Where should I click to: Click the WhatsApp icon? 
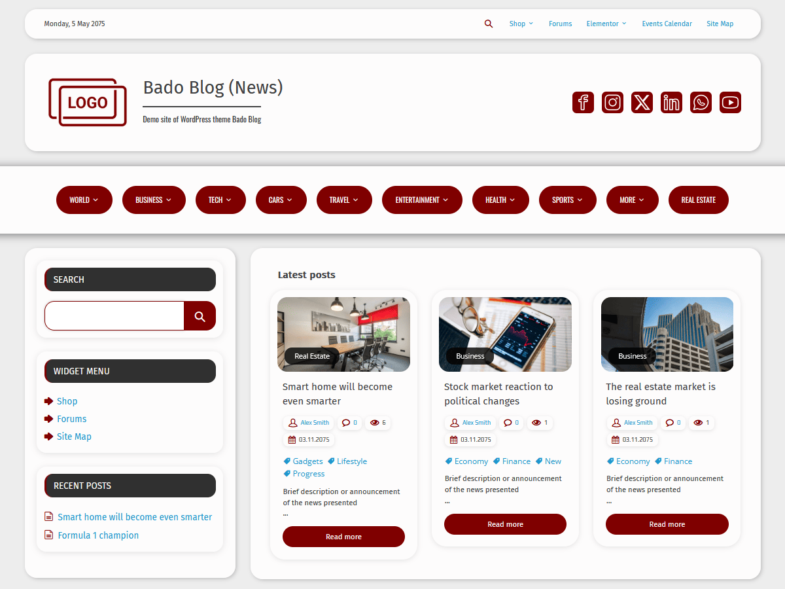(701, 103)
